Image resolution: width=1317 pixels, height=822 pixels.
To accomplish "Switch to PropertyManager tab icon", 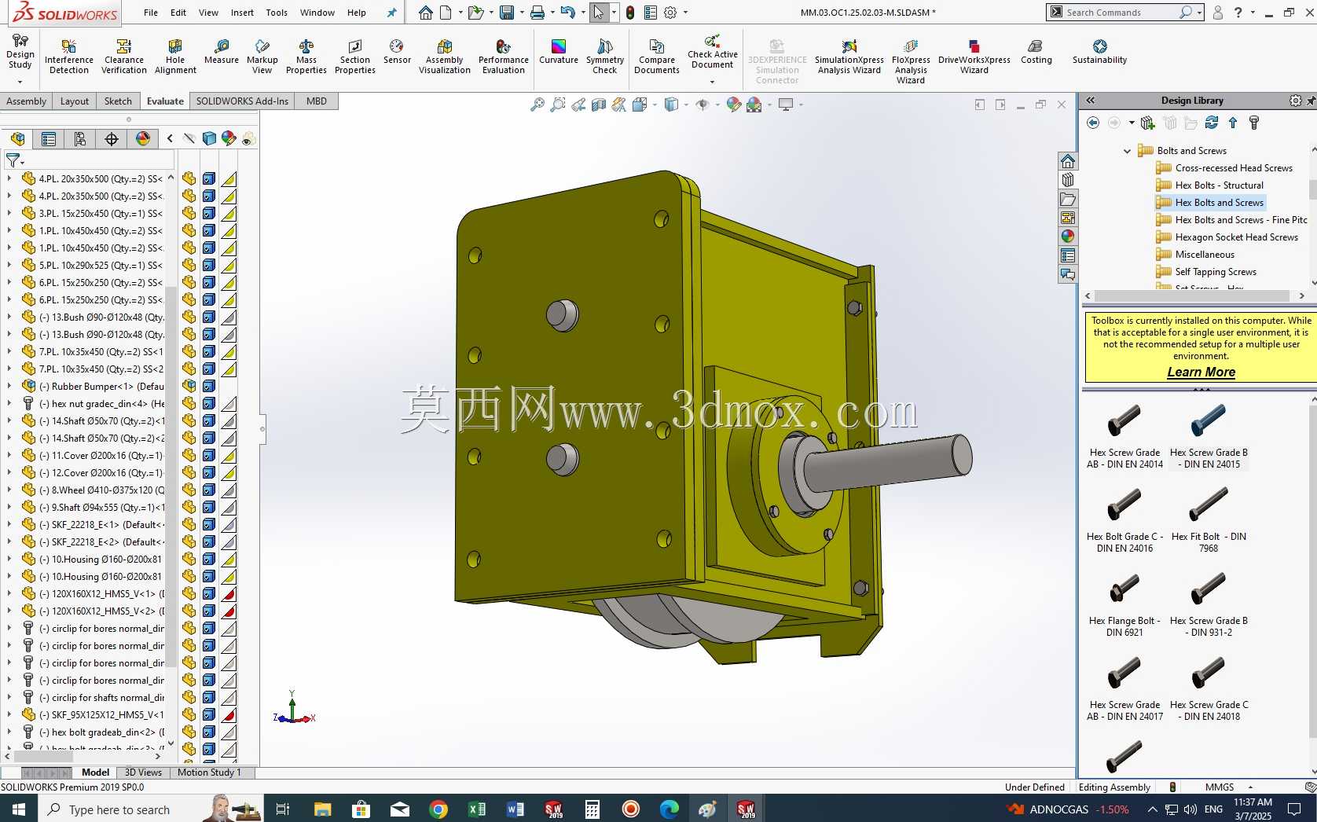I will 49,139.
